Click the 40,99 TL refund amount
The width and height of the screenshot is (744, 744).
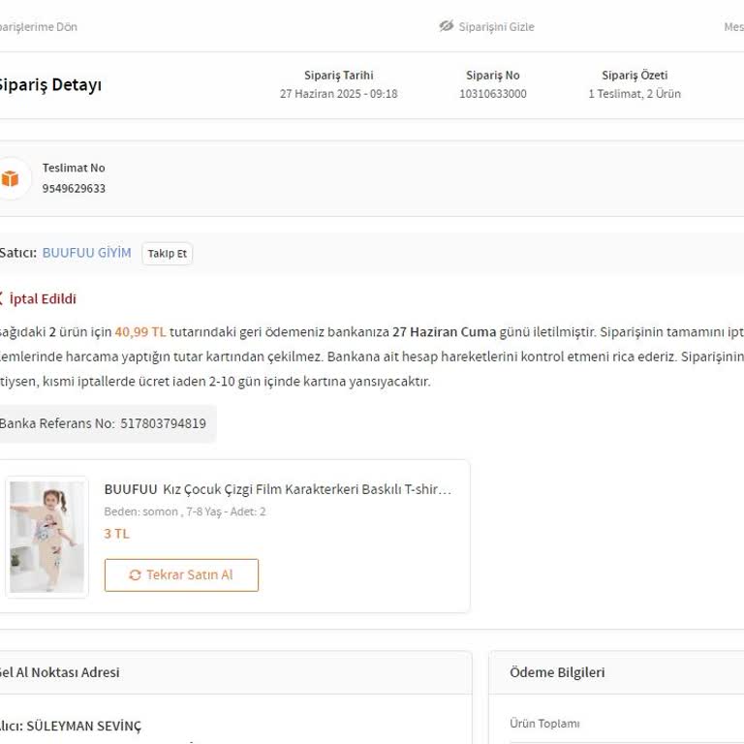(140, 331)
